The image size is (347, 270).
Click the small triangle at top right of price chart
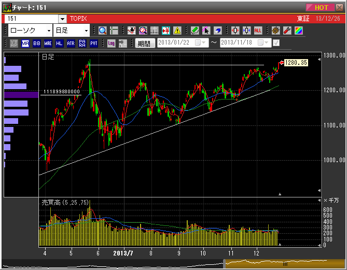tap(319, 60)
